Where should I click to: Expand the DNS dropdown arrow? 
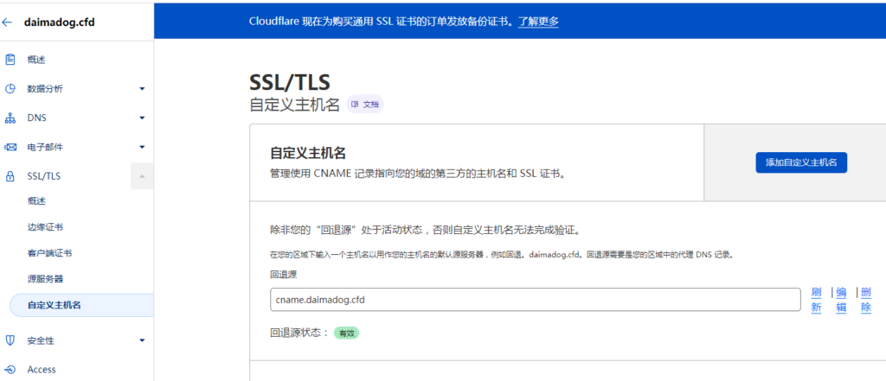(142, 118)
